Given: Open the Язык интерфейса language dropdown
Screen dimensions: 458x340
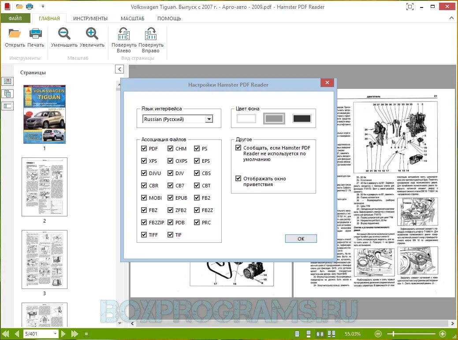Looking at the screenshot, I should coord(209,119).
